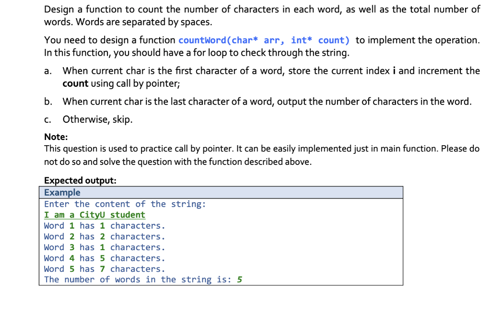Click the 'Word 2 has 2 characters.' line

105,236
